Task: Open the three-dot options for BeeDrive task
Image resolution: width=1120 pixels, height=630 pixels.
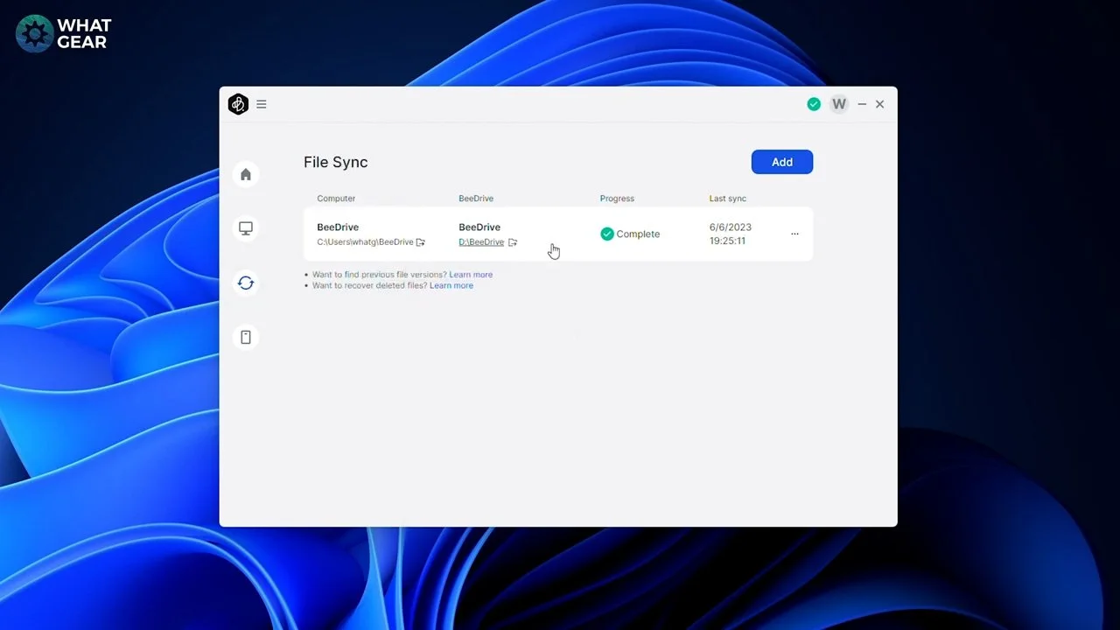Action: pyautogui.click(x=794, y=234)
